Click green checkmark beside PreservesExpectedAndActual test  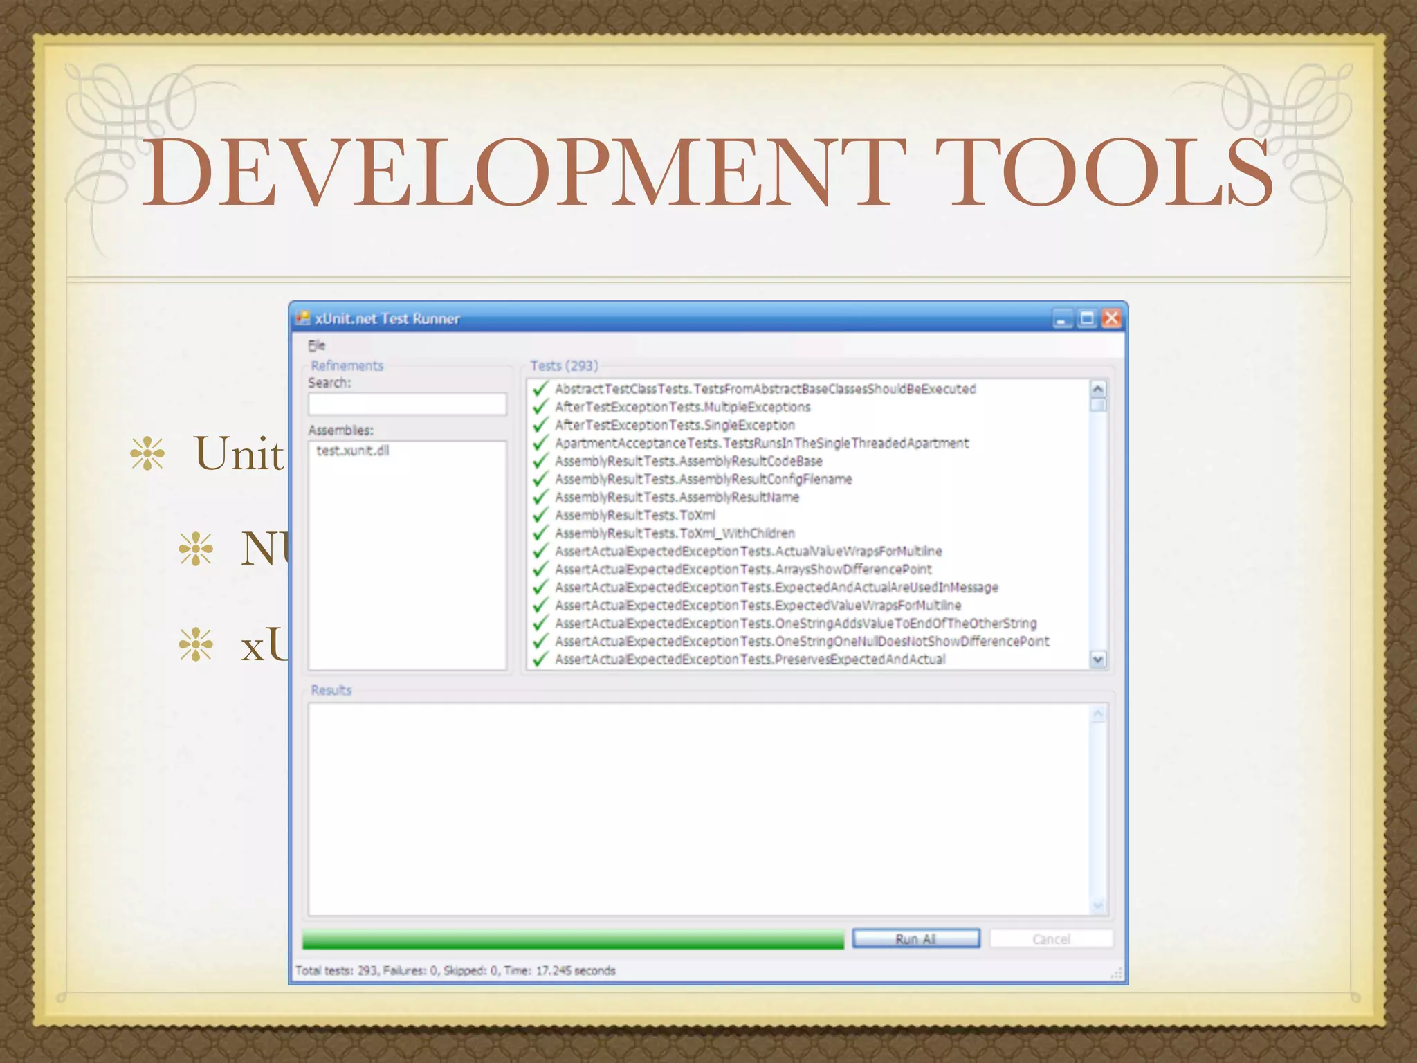[x=540, y=658]
